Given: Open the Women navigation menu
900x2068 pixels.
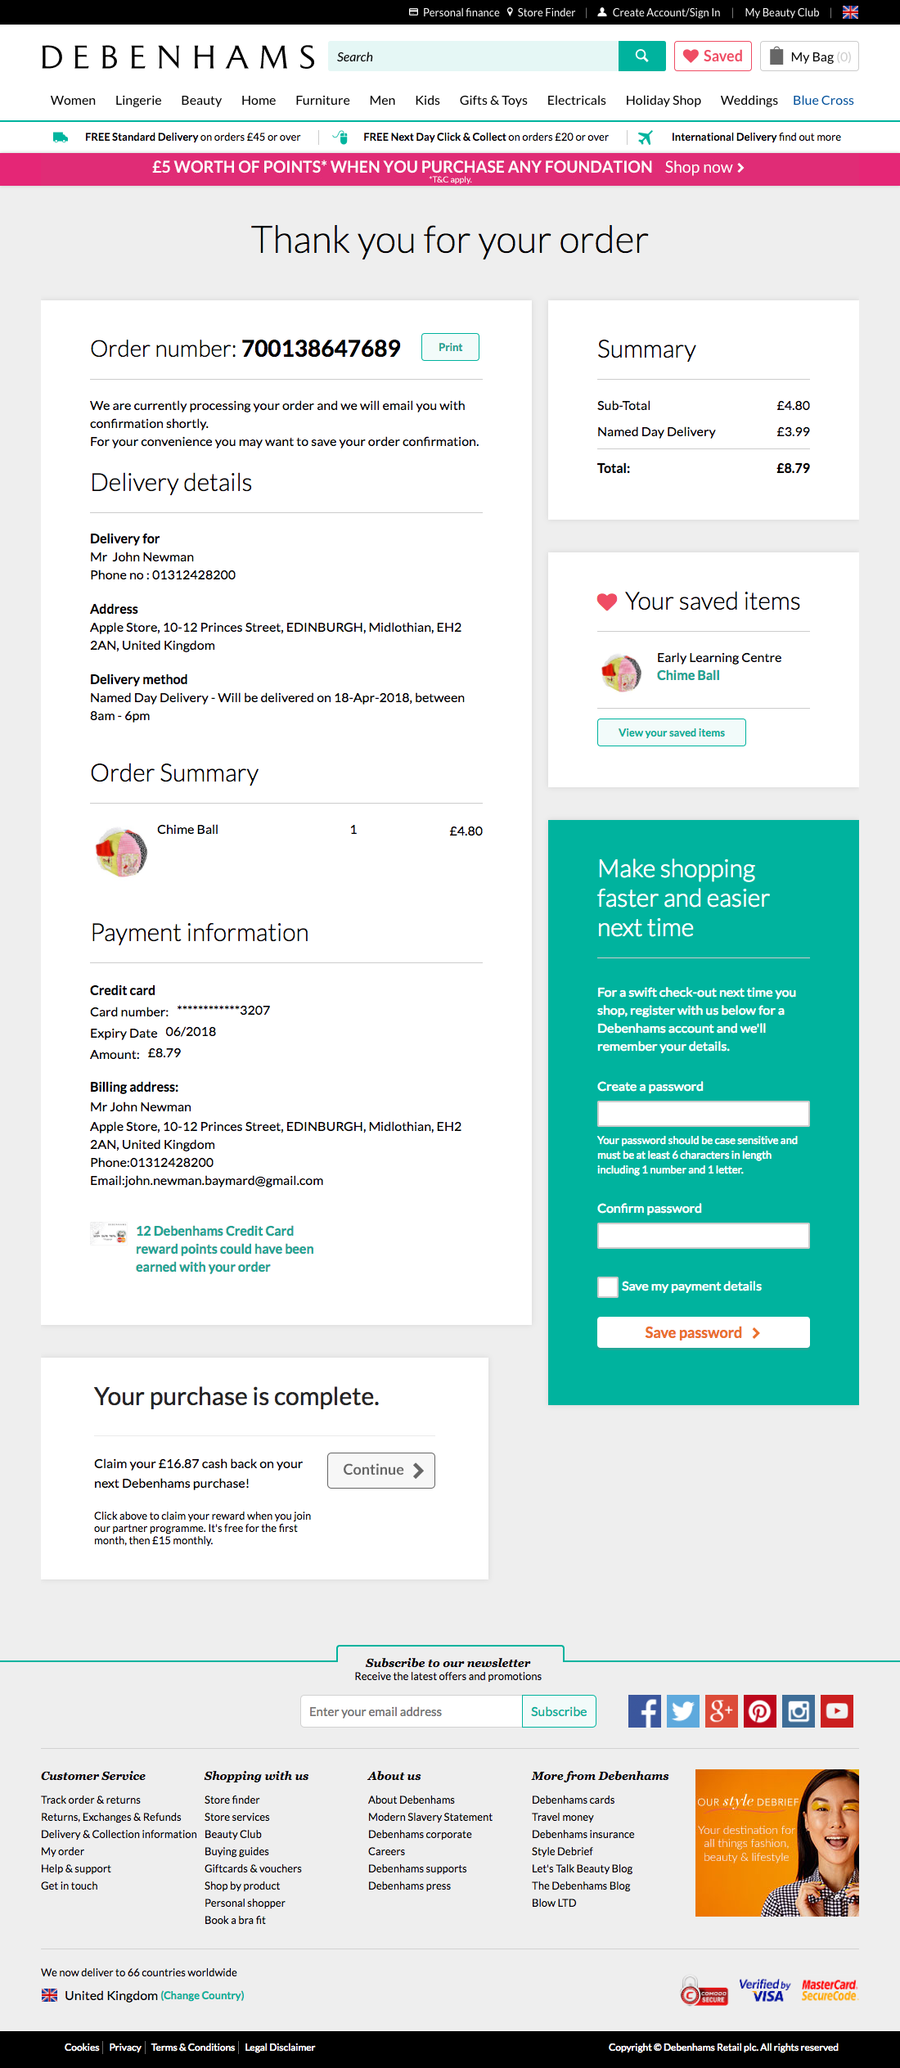Looking at the screenshot, I should [73, 100].
